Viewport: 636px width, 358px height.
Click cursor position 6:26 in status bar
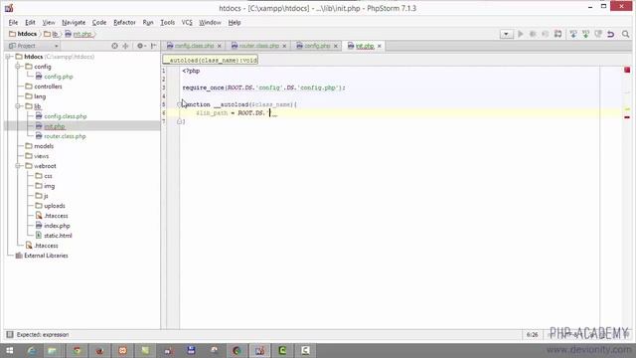pos(533,334)
